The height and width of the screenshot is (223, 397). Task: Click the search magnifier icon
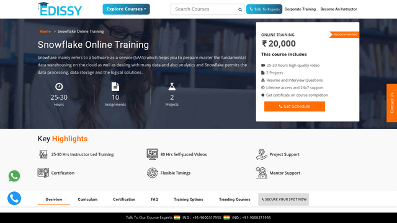pos(240,10)
